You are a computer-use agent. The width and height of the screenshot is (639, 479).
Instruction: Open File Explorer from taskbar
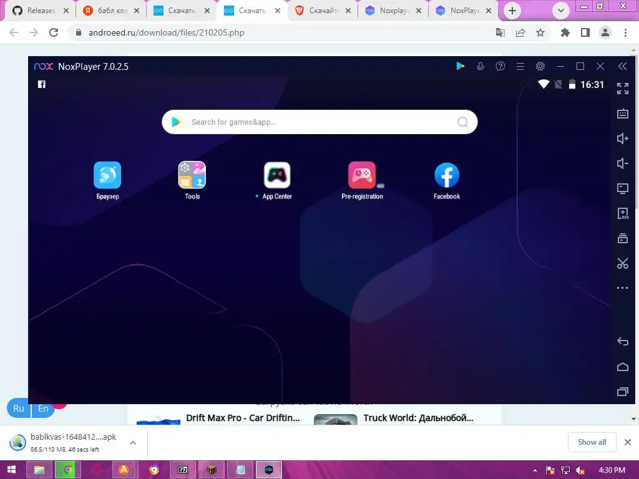point(39,470)
